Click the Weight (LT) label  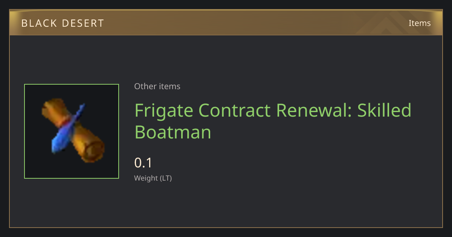(153, 178)
